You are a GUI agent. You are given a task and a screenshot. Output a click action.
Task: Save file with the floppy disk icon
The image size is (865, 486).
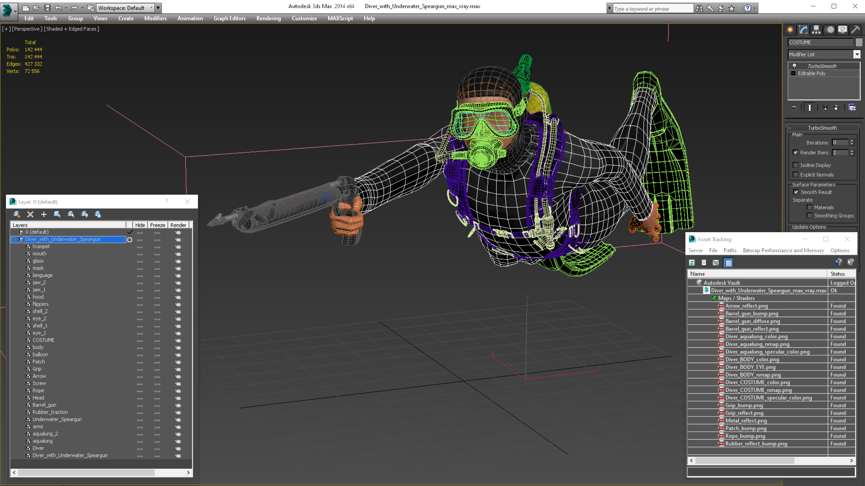(47, 8)
